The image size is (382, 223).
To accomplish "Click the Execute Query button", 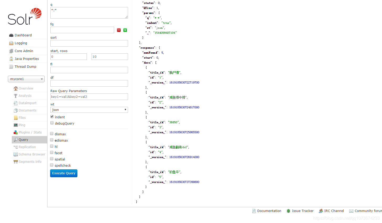I will 64,173.
